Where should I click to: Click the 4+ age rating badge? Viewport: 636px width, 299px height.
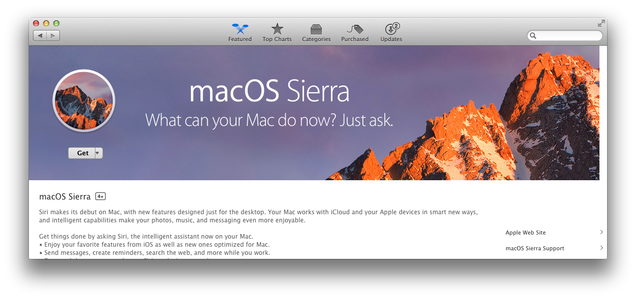click(x=101, y=196)
